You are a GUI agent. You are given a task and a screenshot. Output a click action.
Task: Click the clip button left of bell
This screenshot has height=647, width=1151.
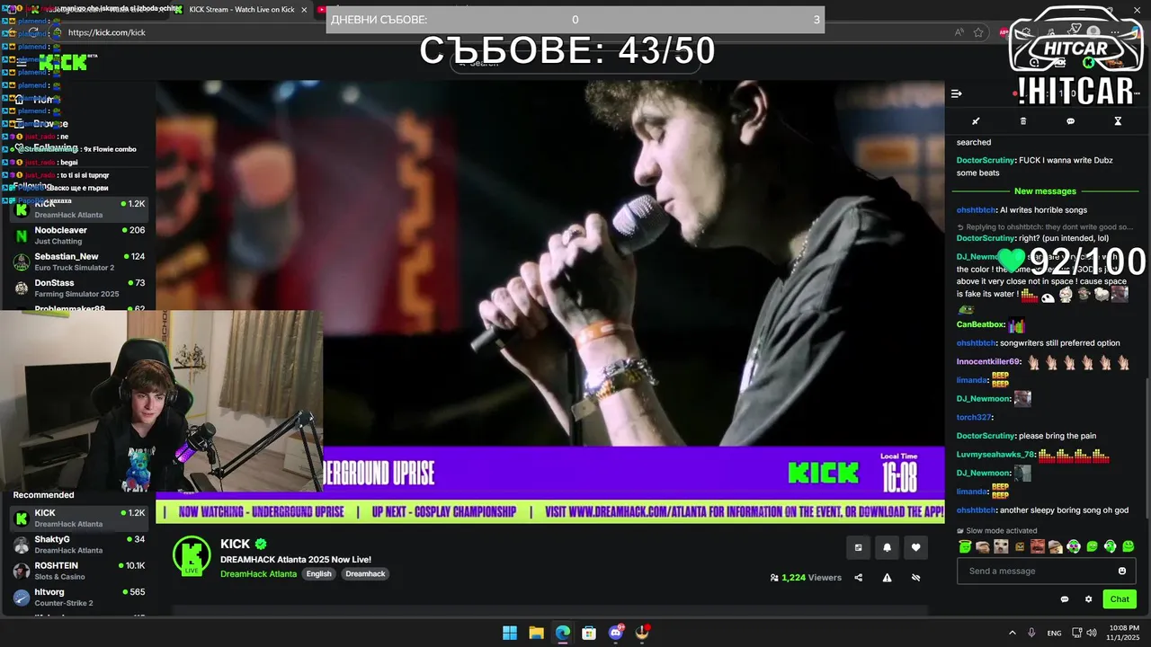(x=858, y=547)
